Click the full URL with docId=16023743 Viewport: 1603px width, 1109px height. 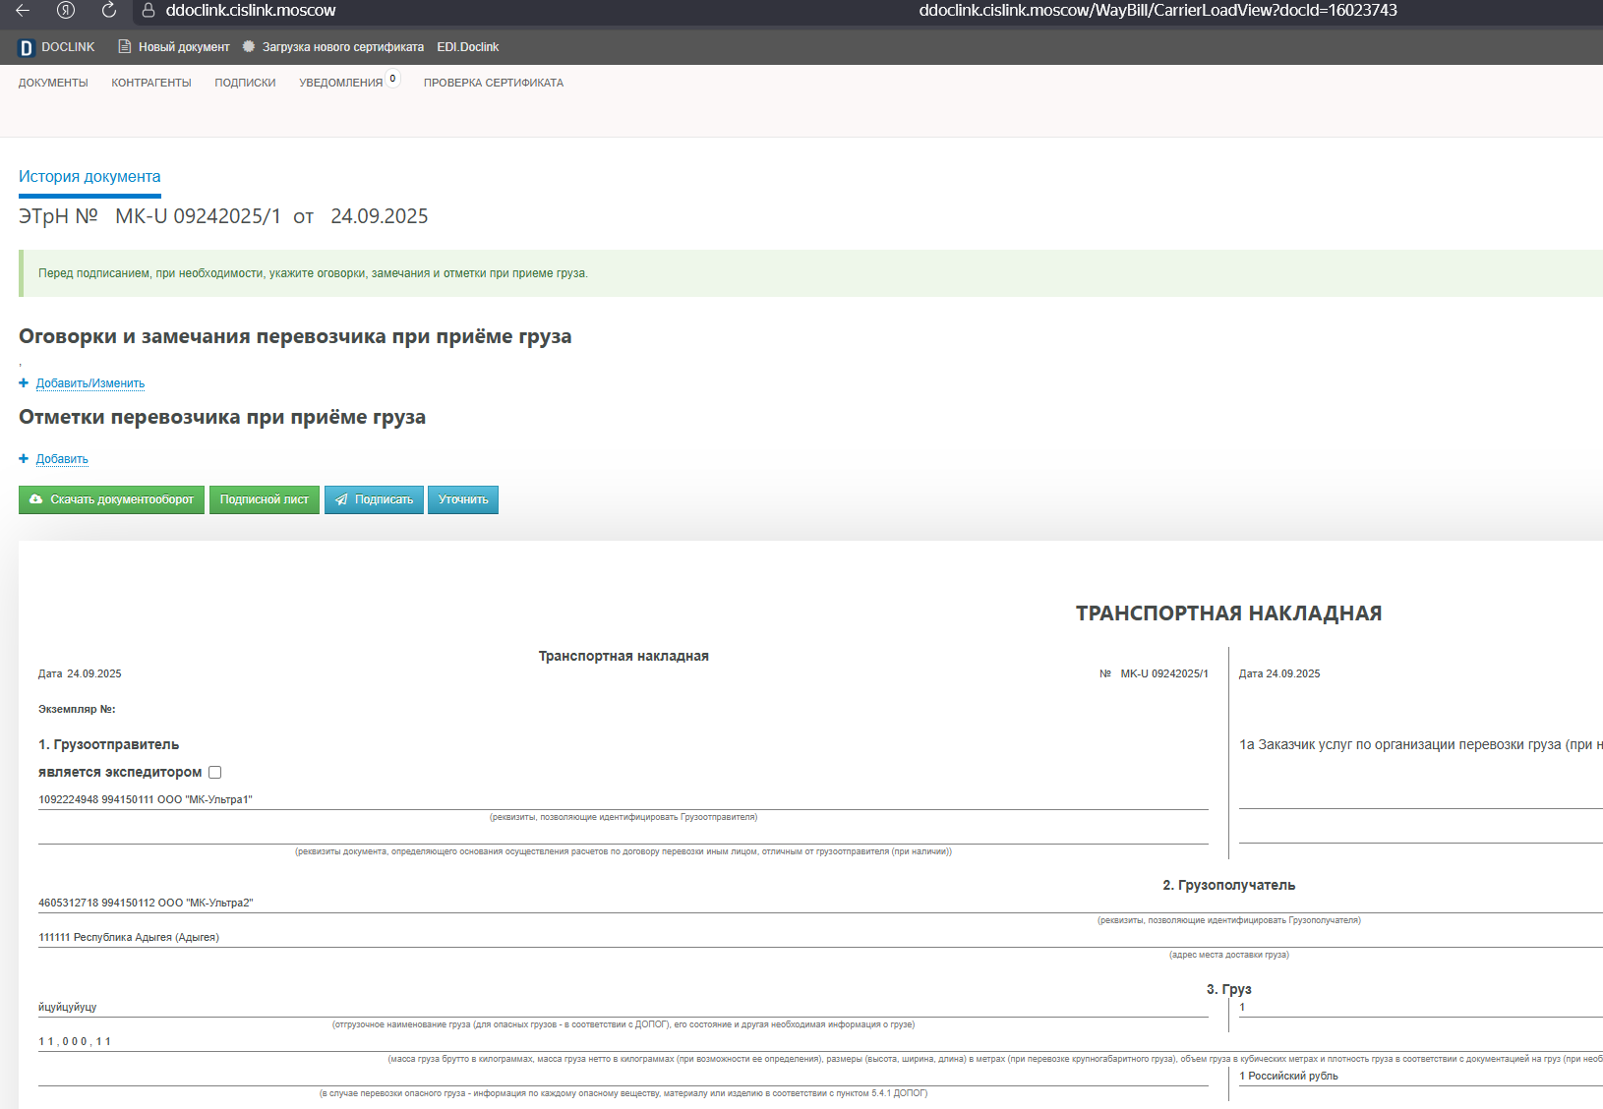click(x=1158, y=11)
